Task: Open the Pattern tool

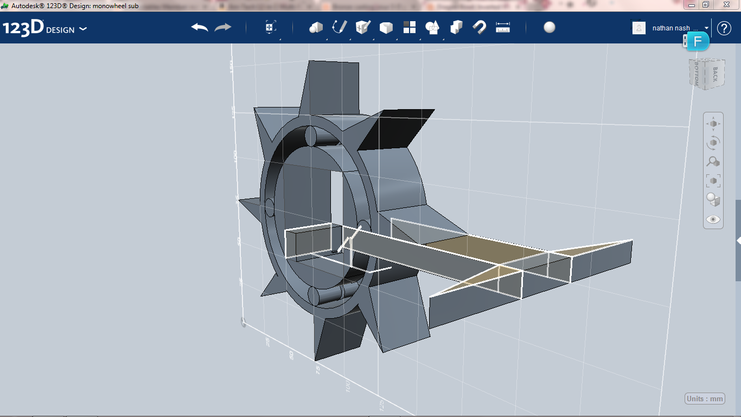Action: click(410, 28)
